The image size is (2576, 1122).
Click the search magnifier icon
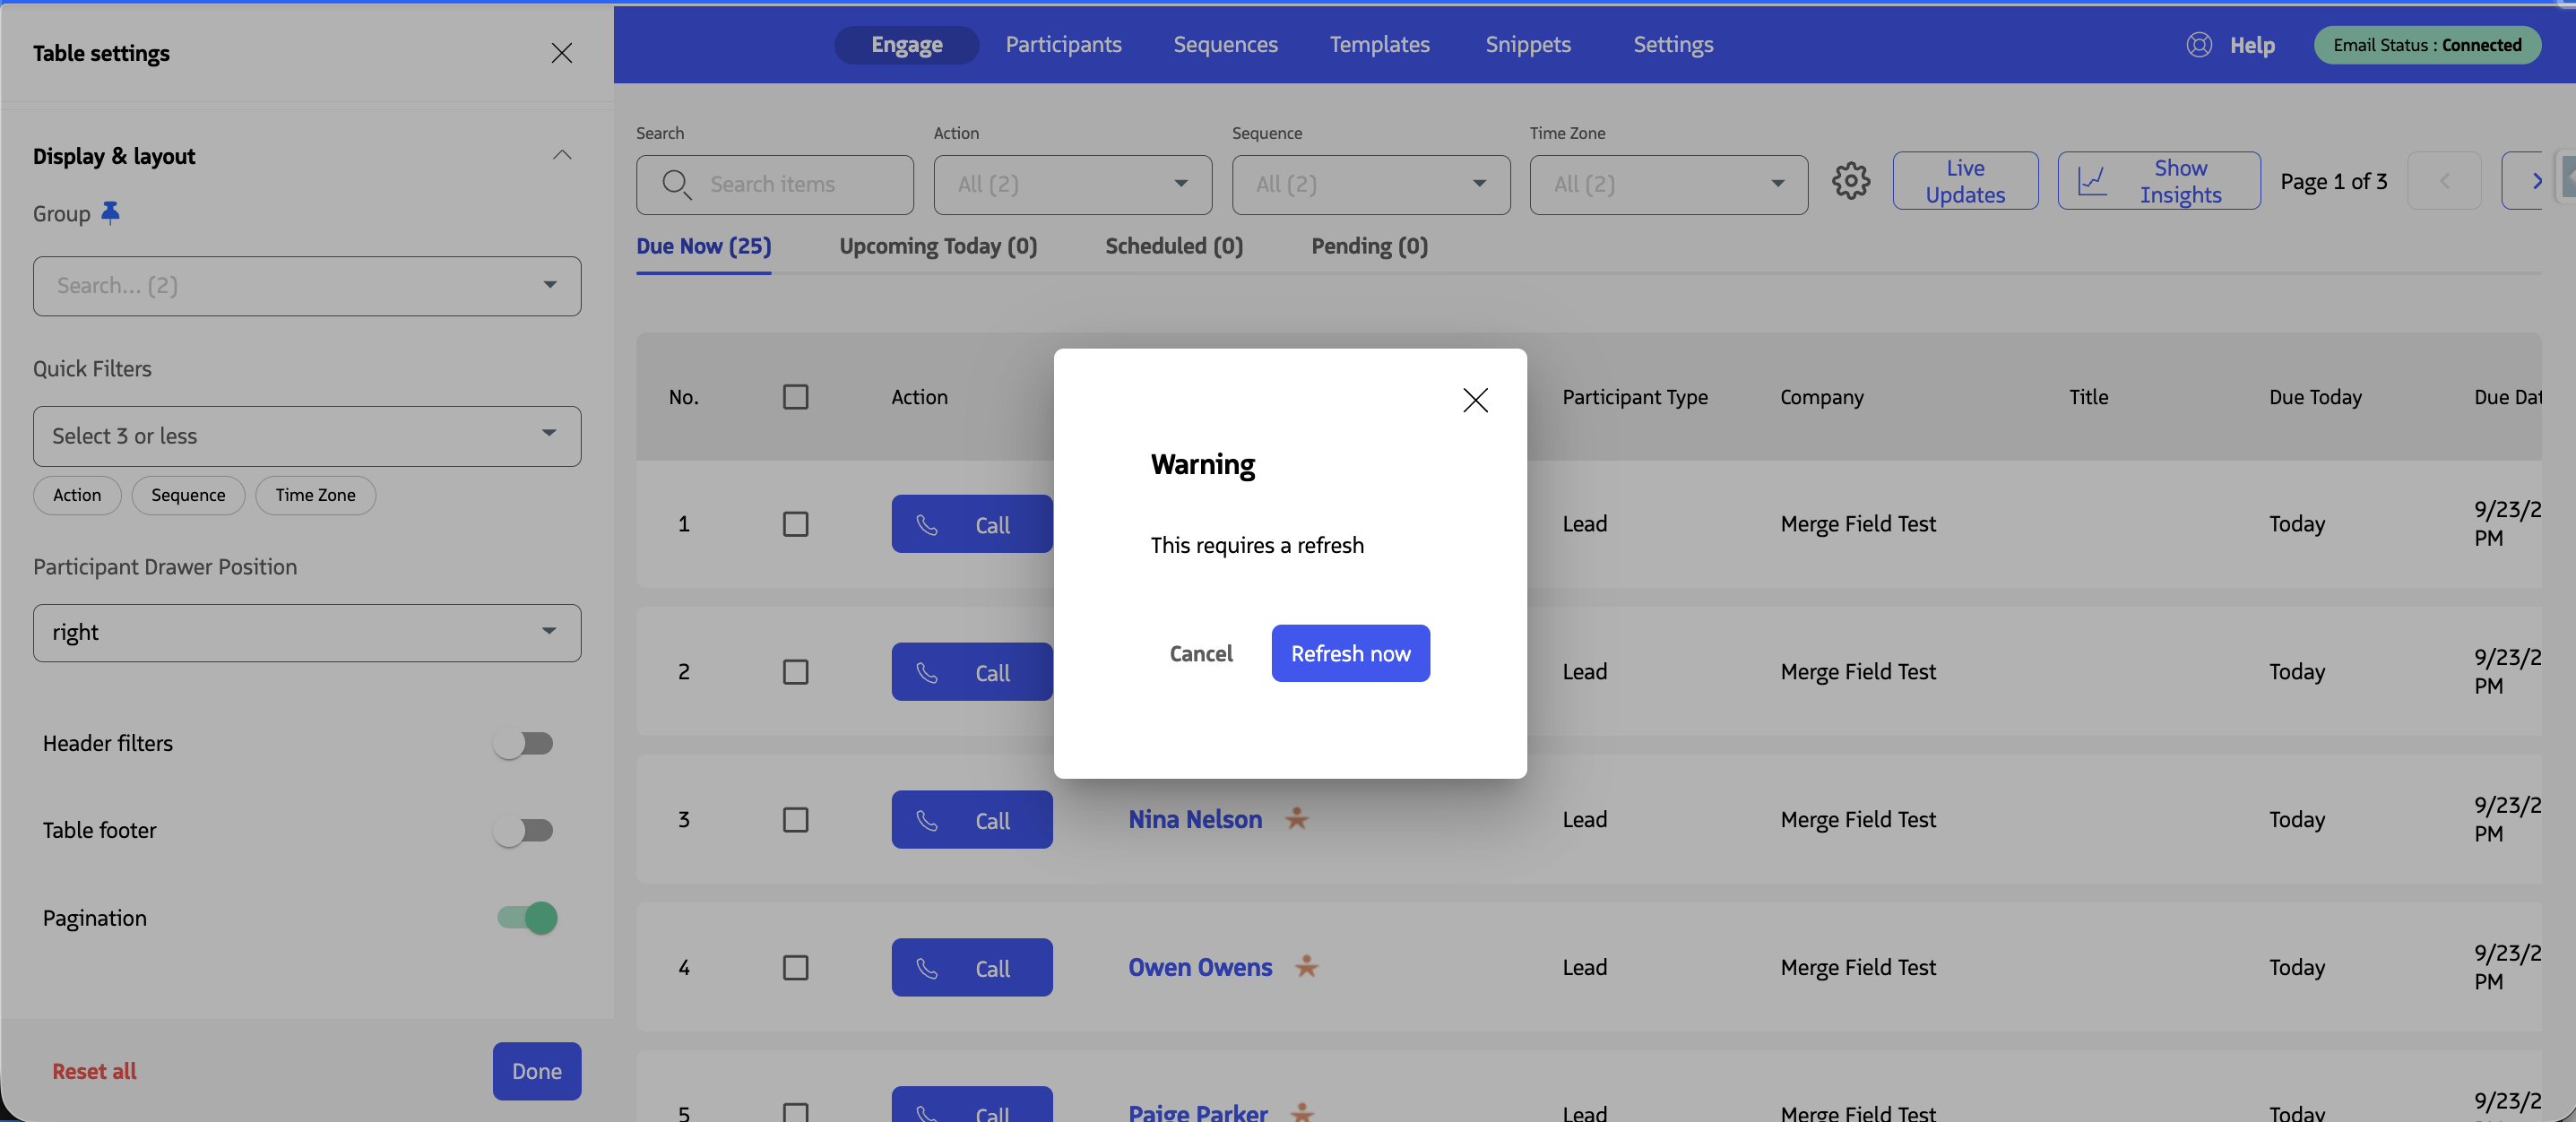677,184
